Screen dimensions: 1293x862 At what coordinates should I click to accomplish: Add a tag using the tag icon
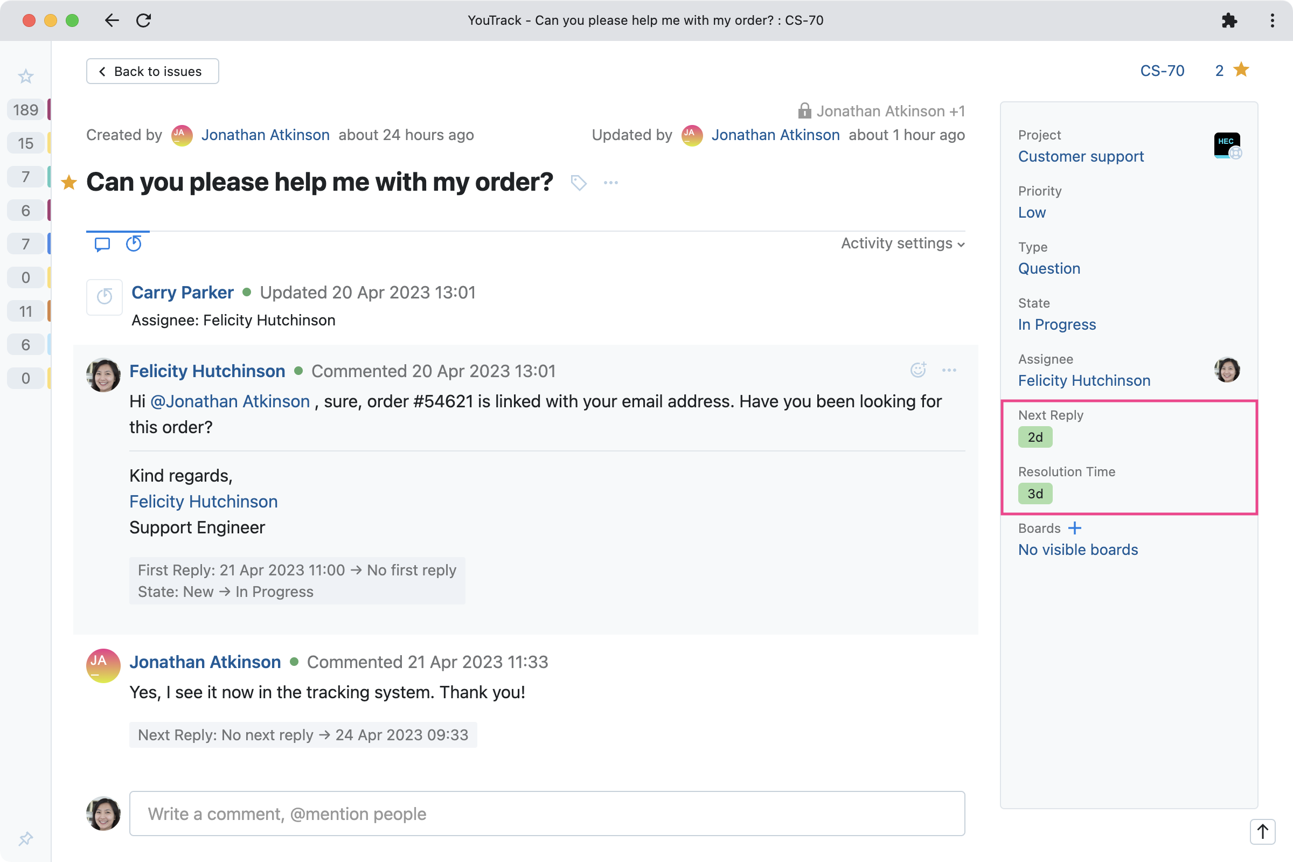(x=578, y=183)
